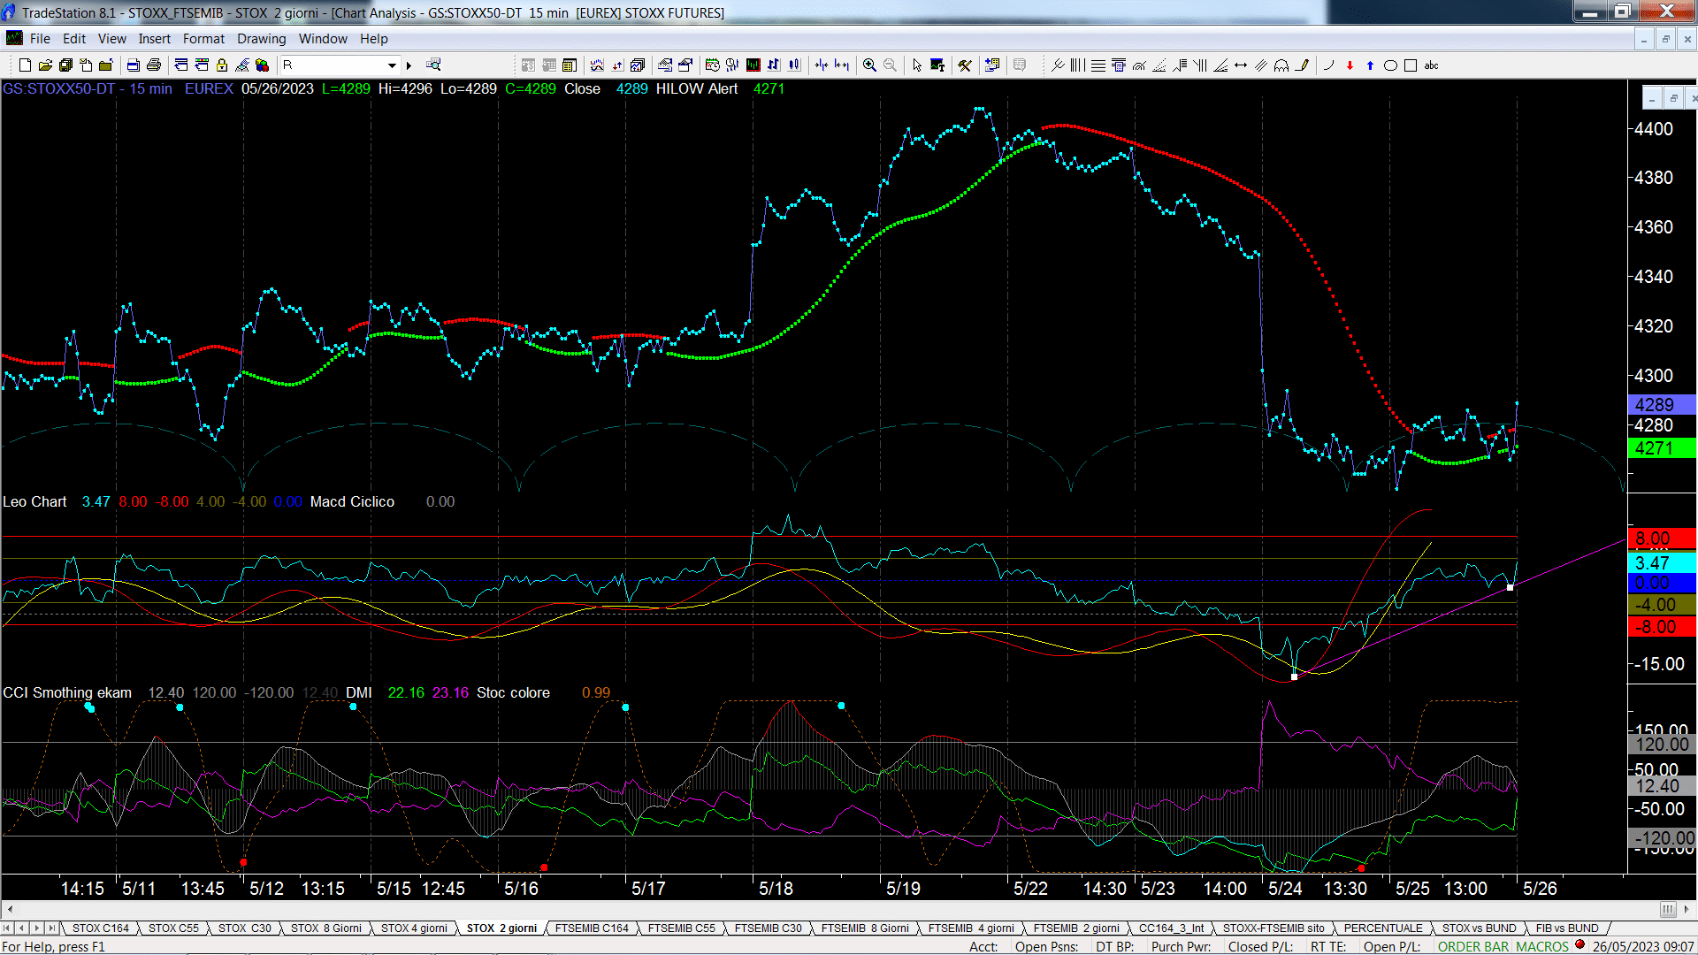Viewport: 1698px width, 955px height.
Task: Click the symbol lookup magnifier icon
Action: (433, 65)
